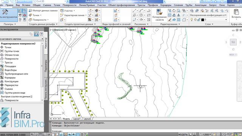Activate the Fillet tool icon

coord(184,20)
